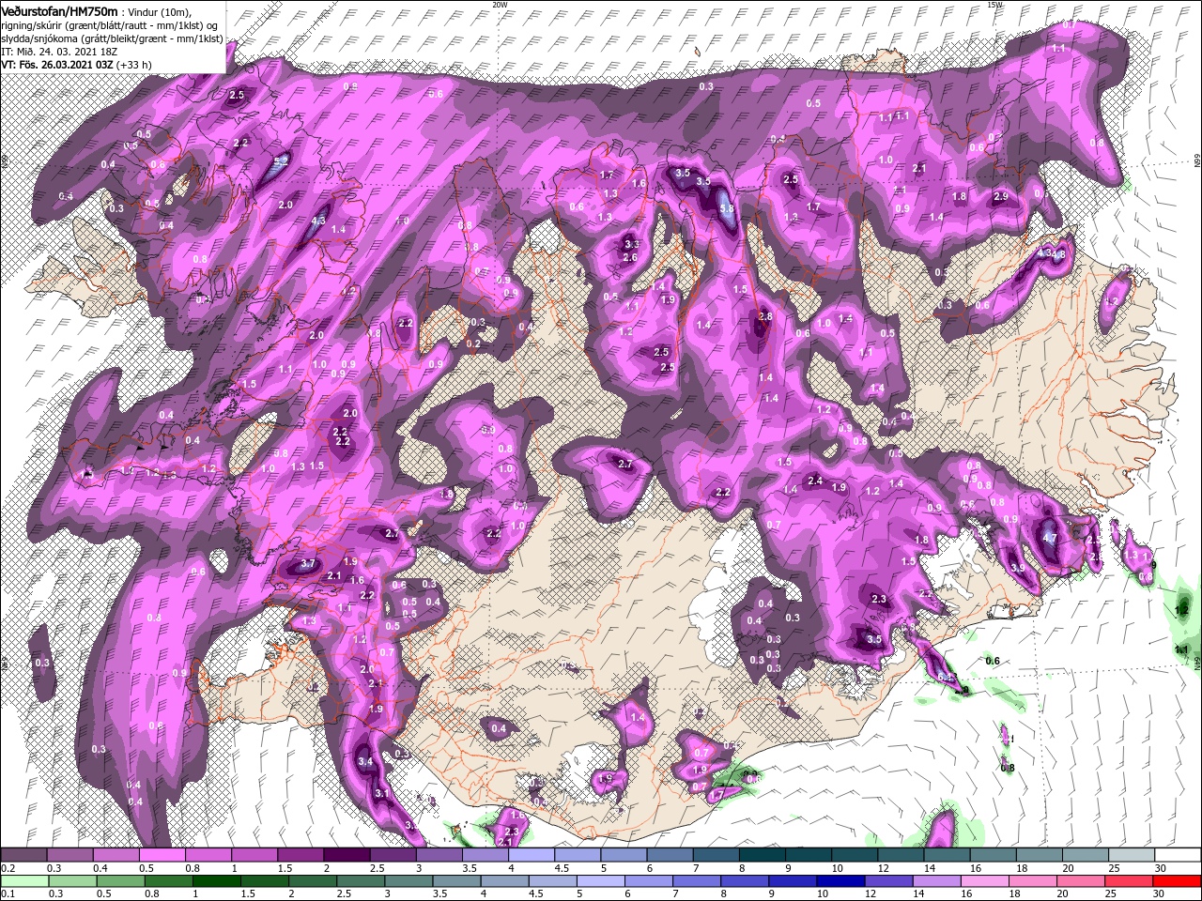Pick deep blue rain swatch between 10 and 12
1202x901 pixels.
841,880
